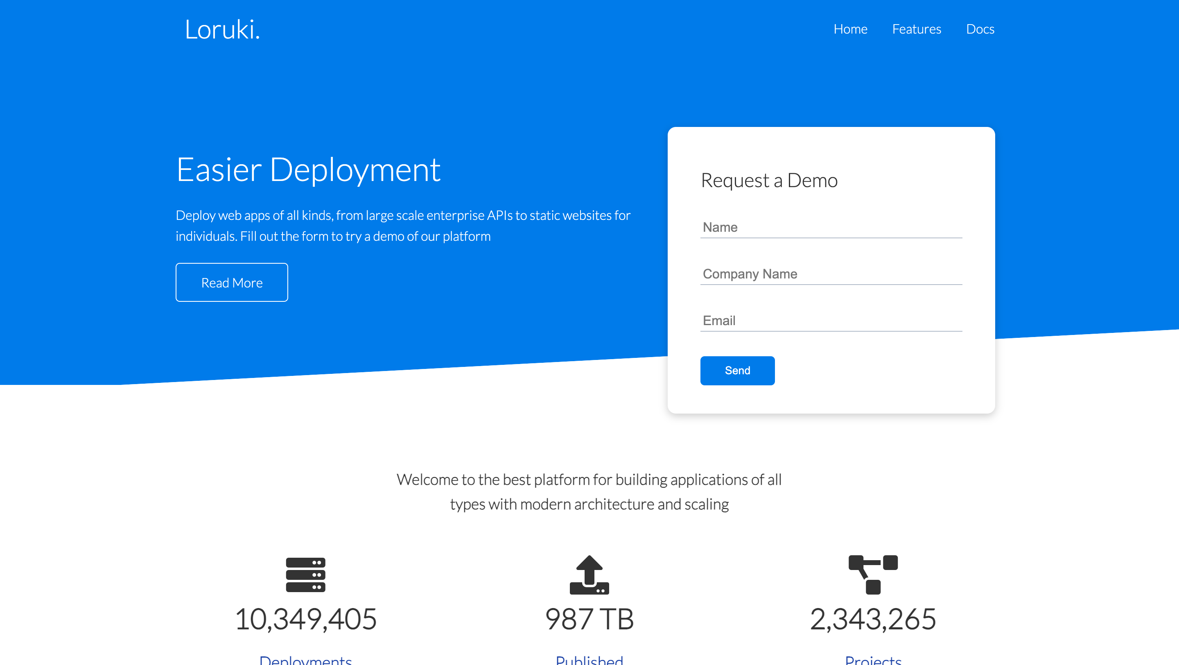This screenshot has height=665, width=1179.
Task: Click the Request a Demo heading
Action: tap(769, 180)
